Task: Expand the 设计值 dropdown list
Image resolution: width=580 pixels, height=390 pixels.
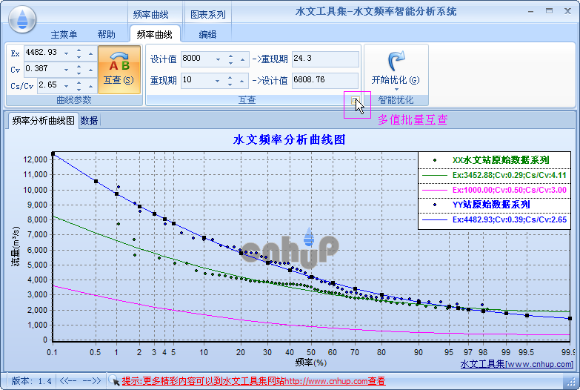Action: [x=218, y=59]
